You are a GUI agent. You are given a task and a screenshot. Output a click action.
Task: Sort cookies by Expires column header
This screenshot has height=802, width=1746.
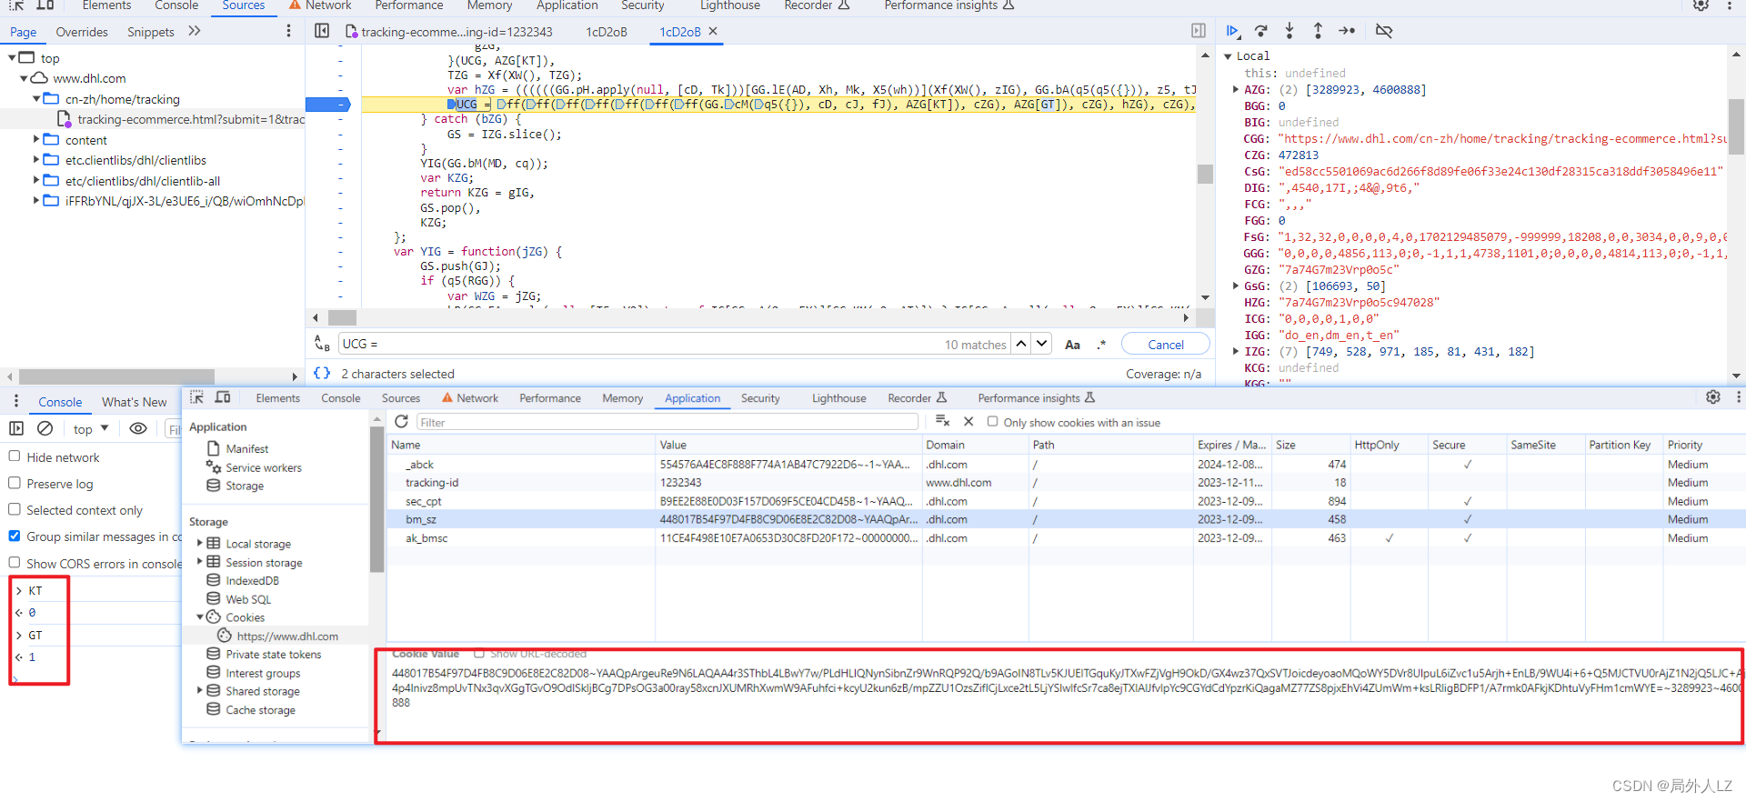pos(1231,445)
